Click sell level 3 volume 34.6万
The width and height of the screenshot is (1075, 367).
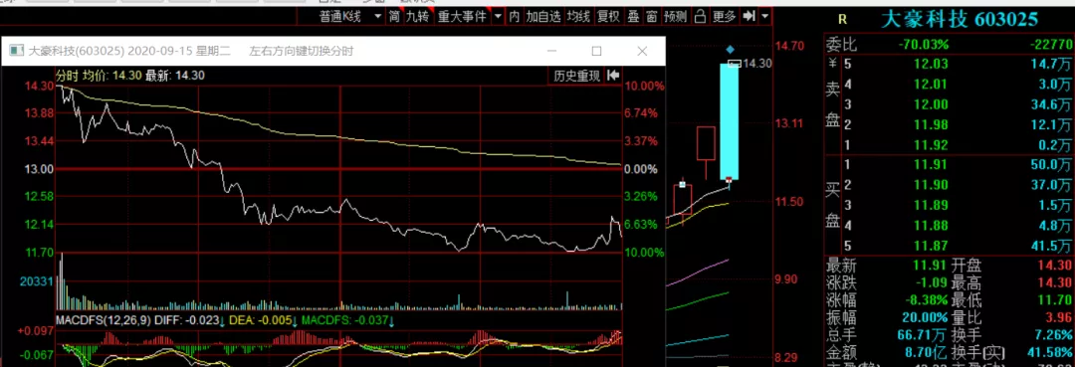[1050, 104]
